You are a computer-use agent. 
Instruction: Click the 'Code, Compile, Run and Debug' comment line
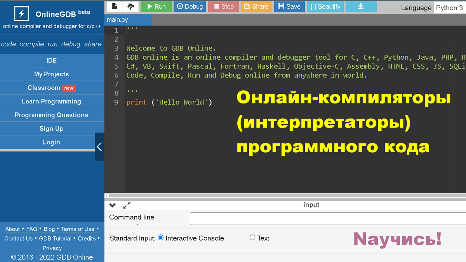[247, 75]
